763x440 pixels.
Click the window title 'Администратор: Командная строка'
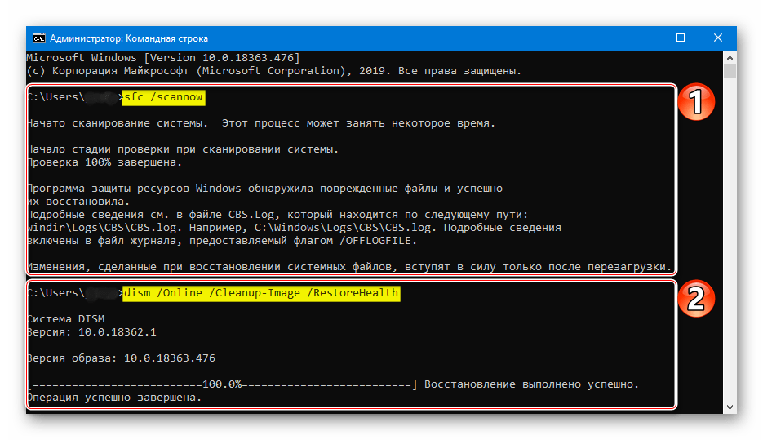pos(129,38)
